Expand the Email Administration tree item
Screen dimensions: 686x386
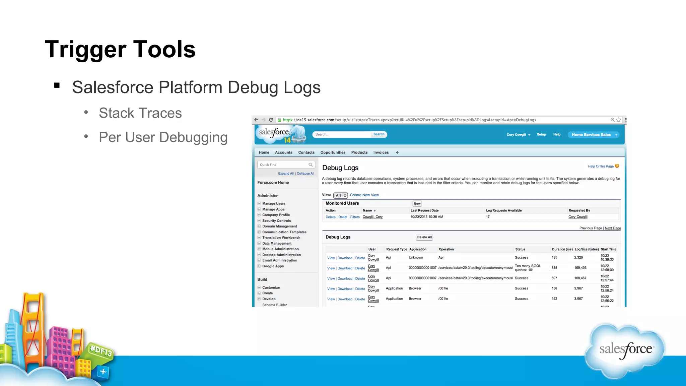259,260
